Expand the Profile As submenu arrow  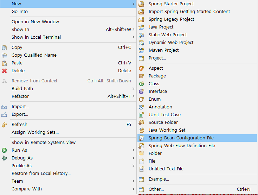tap(134, 166)
